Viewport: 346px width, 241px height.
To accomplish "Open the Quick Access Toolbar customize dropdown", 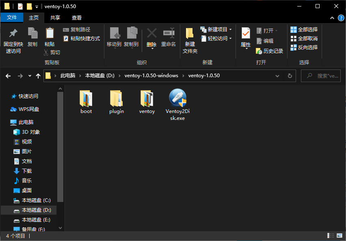I will coord(37,7).
